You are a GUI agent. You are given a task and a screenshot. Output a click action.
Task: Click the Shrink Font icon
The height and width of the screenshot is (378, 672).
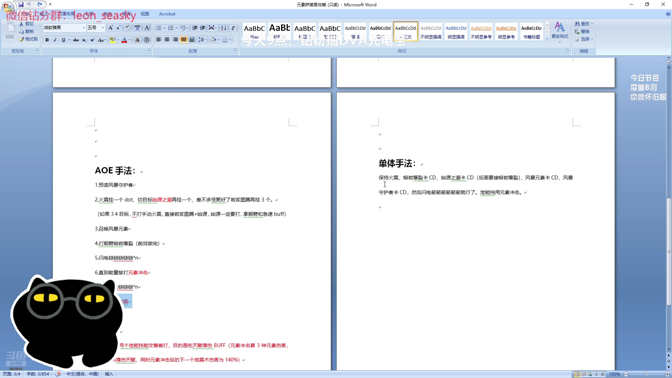pos(118,28)
